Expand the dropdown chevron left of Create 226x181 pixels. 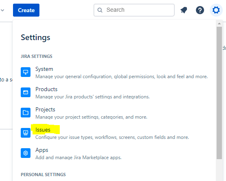[2, 10]
